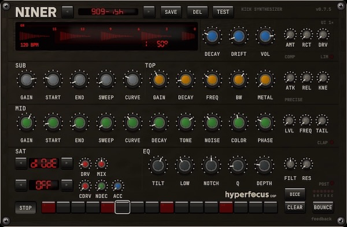Image resolution: width=347 pixels, height=227 pixels.
Task: Click the orange BW knob
Action: coord(238,79)
